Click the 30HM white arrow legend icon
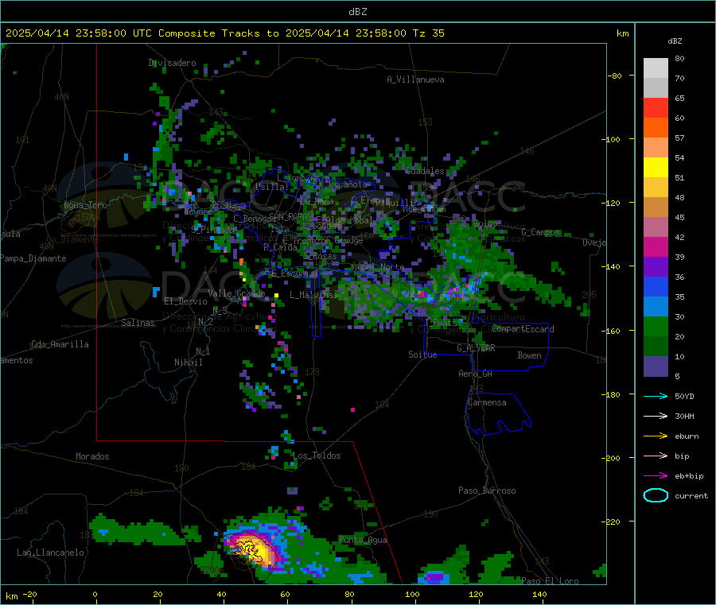Viewport: 716px width, 605px height. pos(656,416)
